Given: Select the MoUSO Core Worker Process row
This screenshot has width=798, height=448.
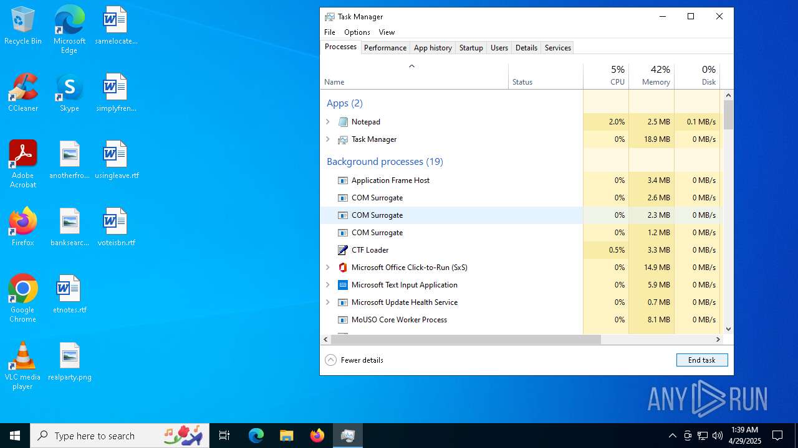Looking at the screenshot, I should (x=521, y=320).
